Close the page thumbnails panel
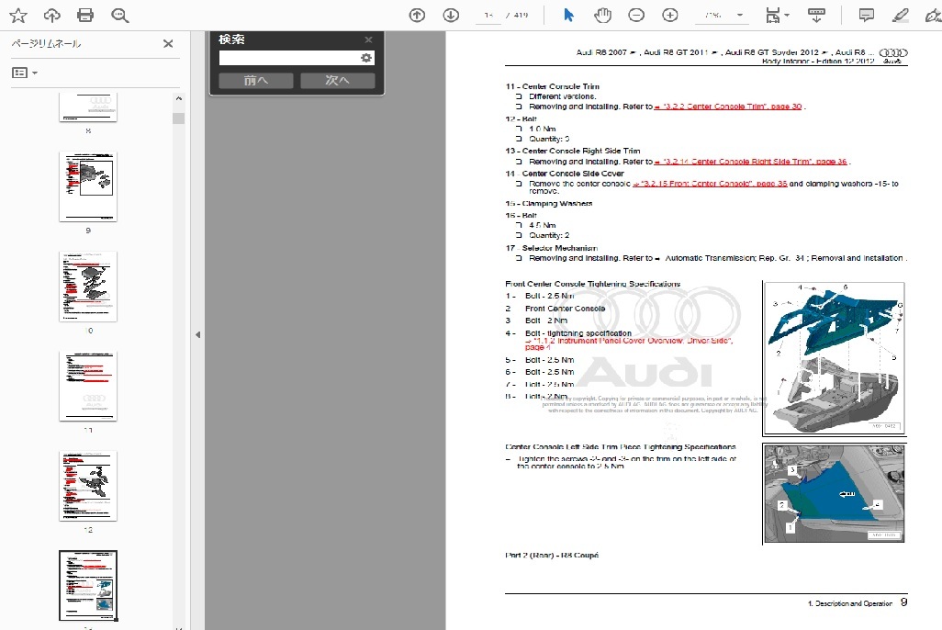The height and width of the screenshot is (630, 942). tap(168, 43)
